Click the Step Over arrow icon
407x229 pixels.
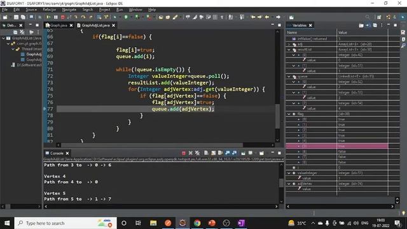pos(83,17)
